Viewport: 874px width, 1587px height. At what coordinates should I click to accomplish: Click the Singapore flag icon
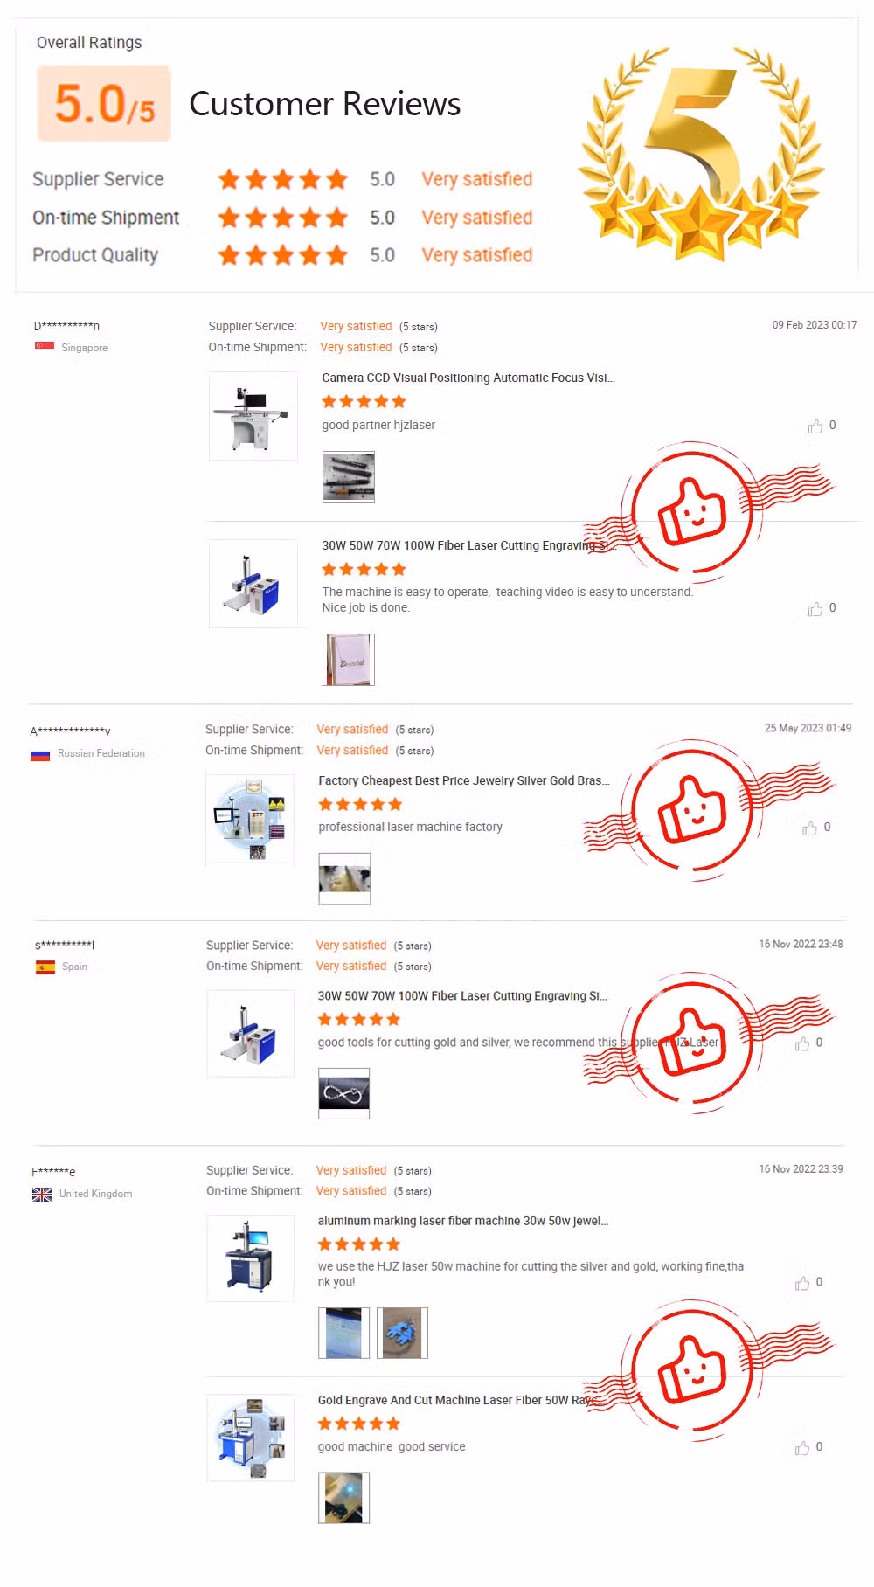[x=45, y=347]
